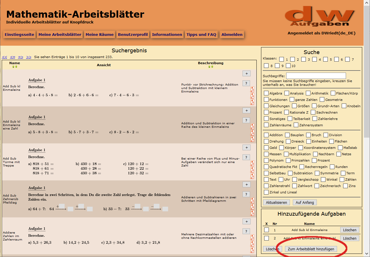Open bottom red sheet icon for Add Sub kl Einmaleins
The width and height of the screenshot is (370, 257).
252,102
